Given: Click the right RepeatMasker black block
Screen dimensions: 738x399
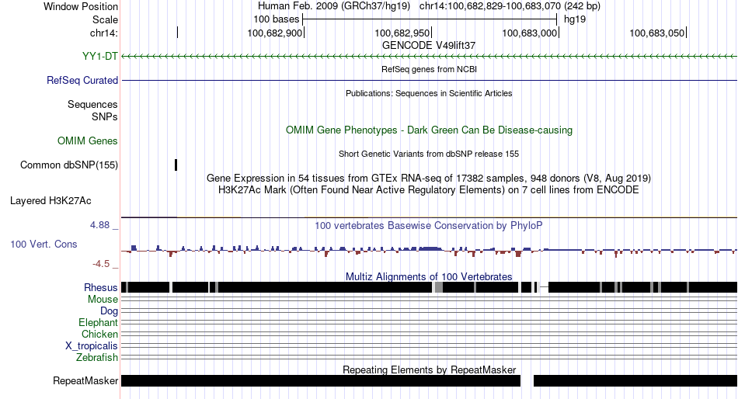Looking at the screenshot, I should click(x=635, y=380).
